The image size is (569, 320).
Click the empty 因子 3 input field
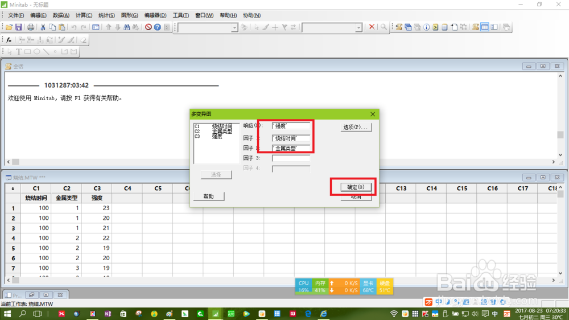pyautogui.click(x=291, y=158)
